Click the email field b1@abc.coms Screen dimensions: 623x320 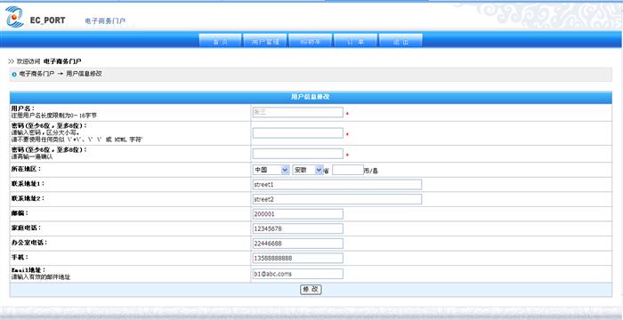[x=298, y=274]
